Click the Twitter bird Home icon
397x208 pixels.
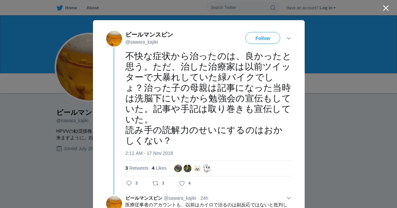pos(60,8)
